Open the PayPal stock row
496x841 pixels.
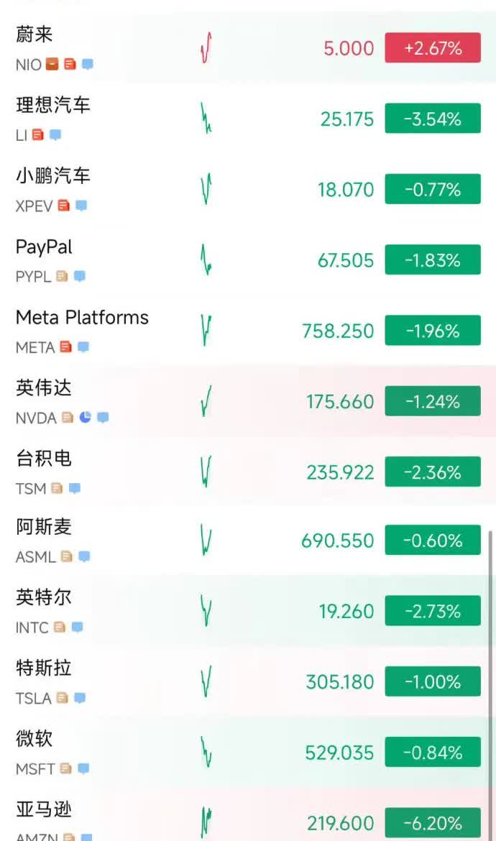tap(248, 260)
